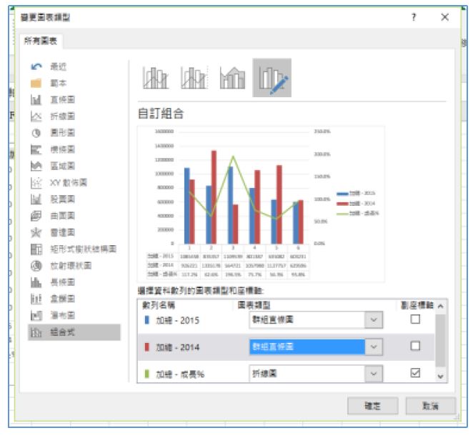The image size is (473, 438).
Task: Choose the 瀑布圖 waterfall chart category
Action: coord(62,315)
